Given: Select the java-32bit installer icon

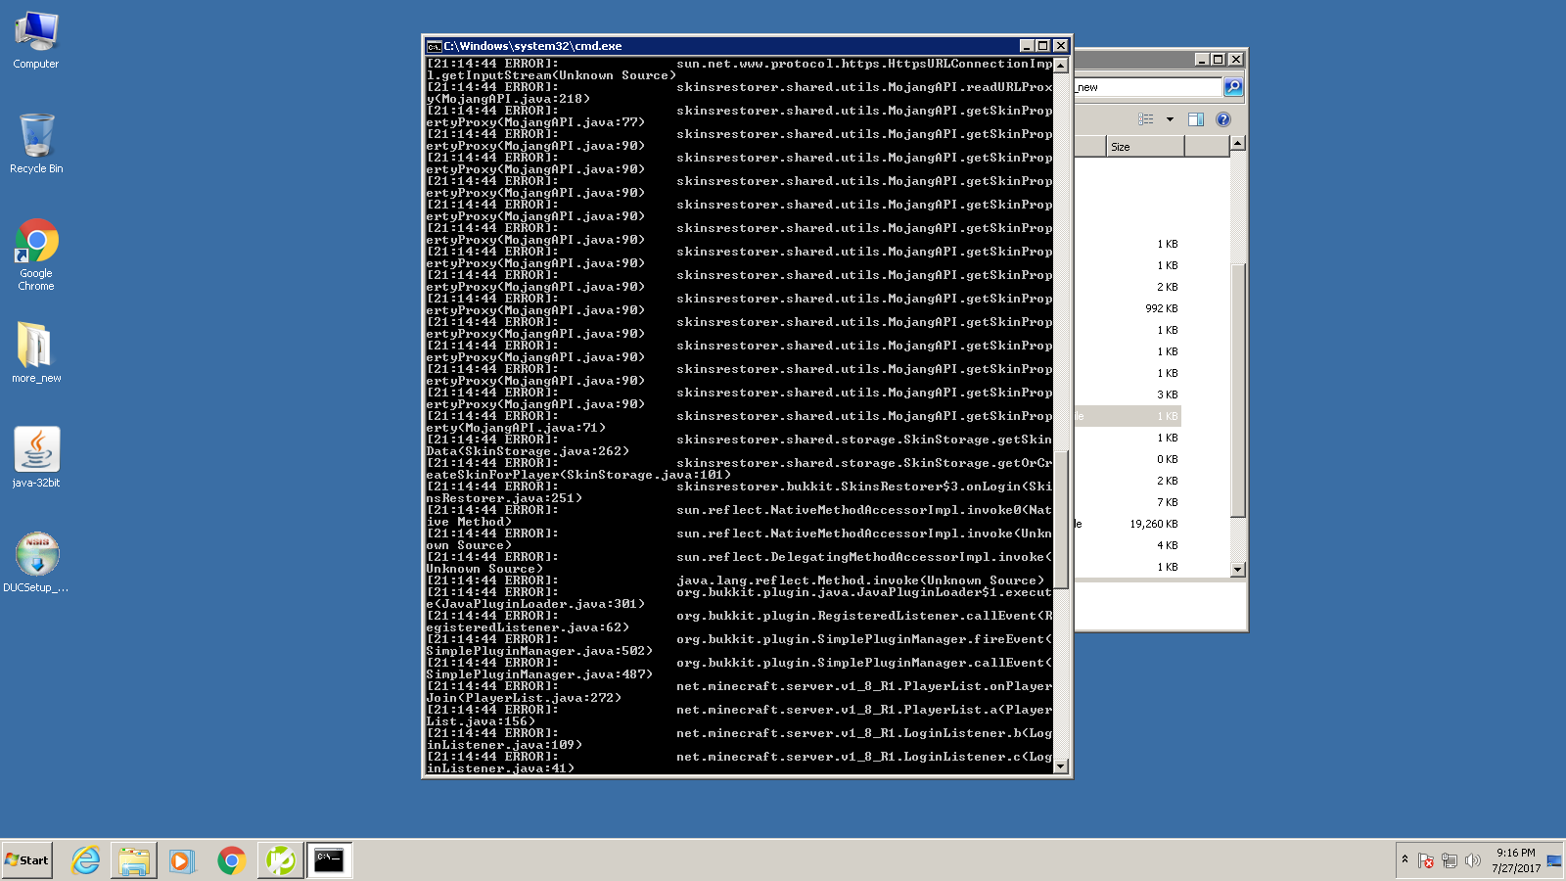Looking at the screenshot, I should (x=36, y=457).
